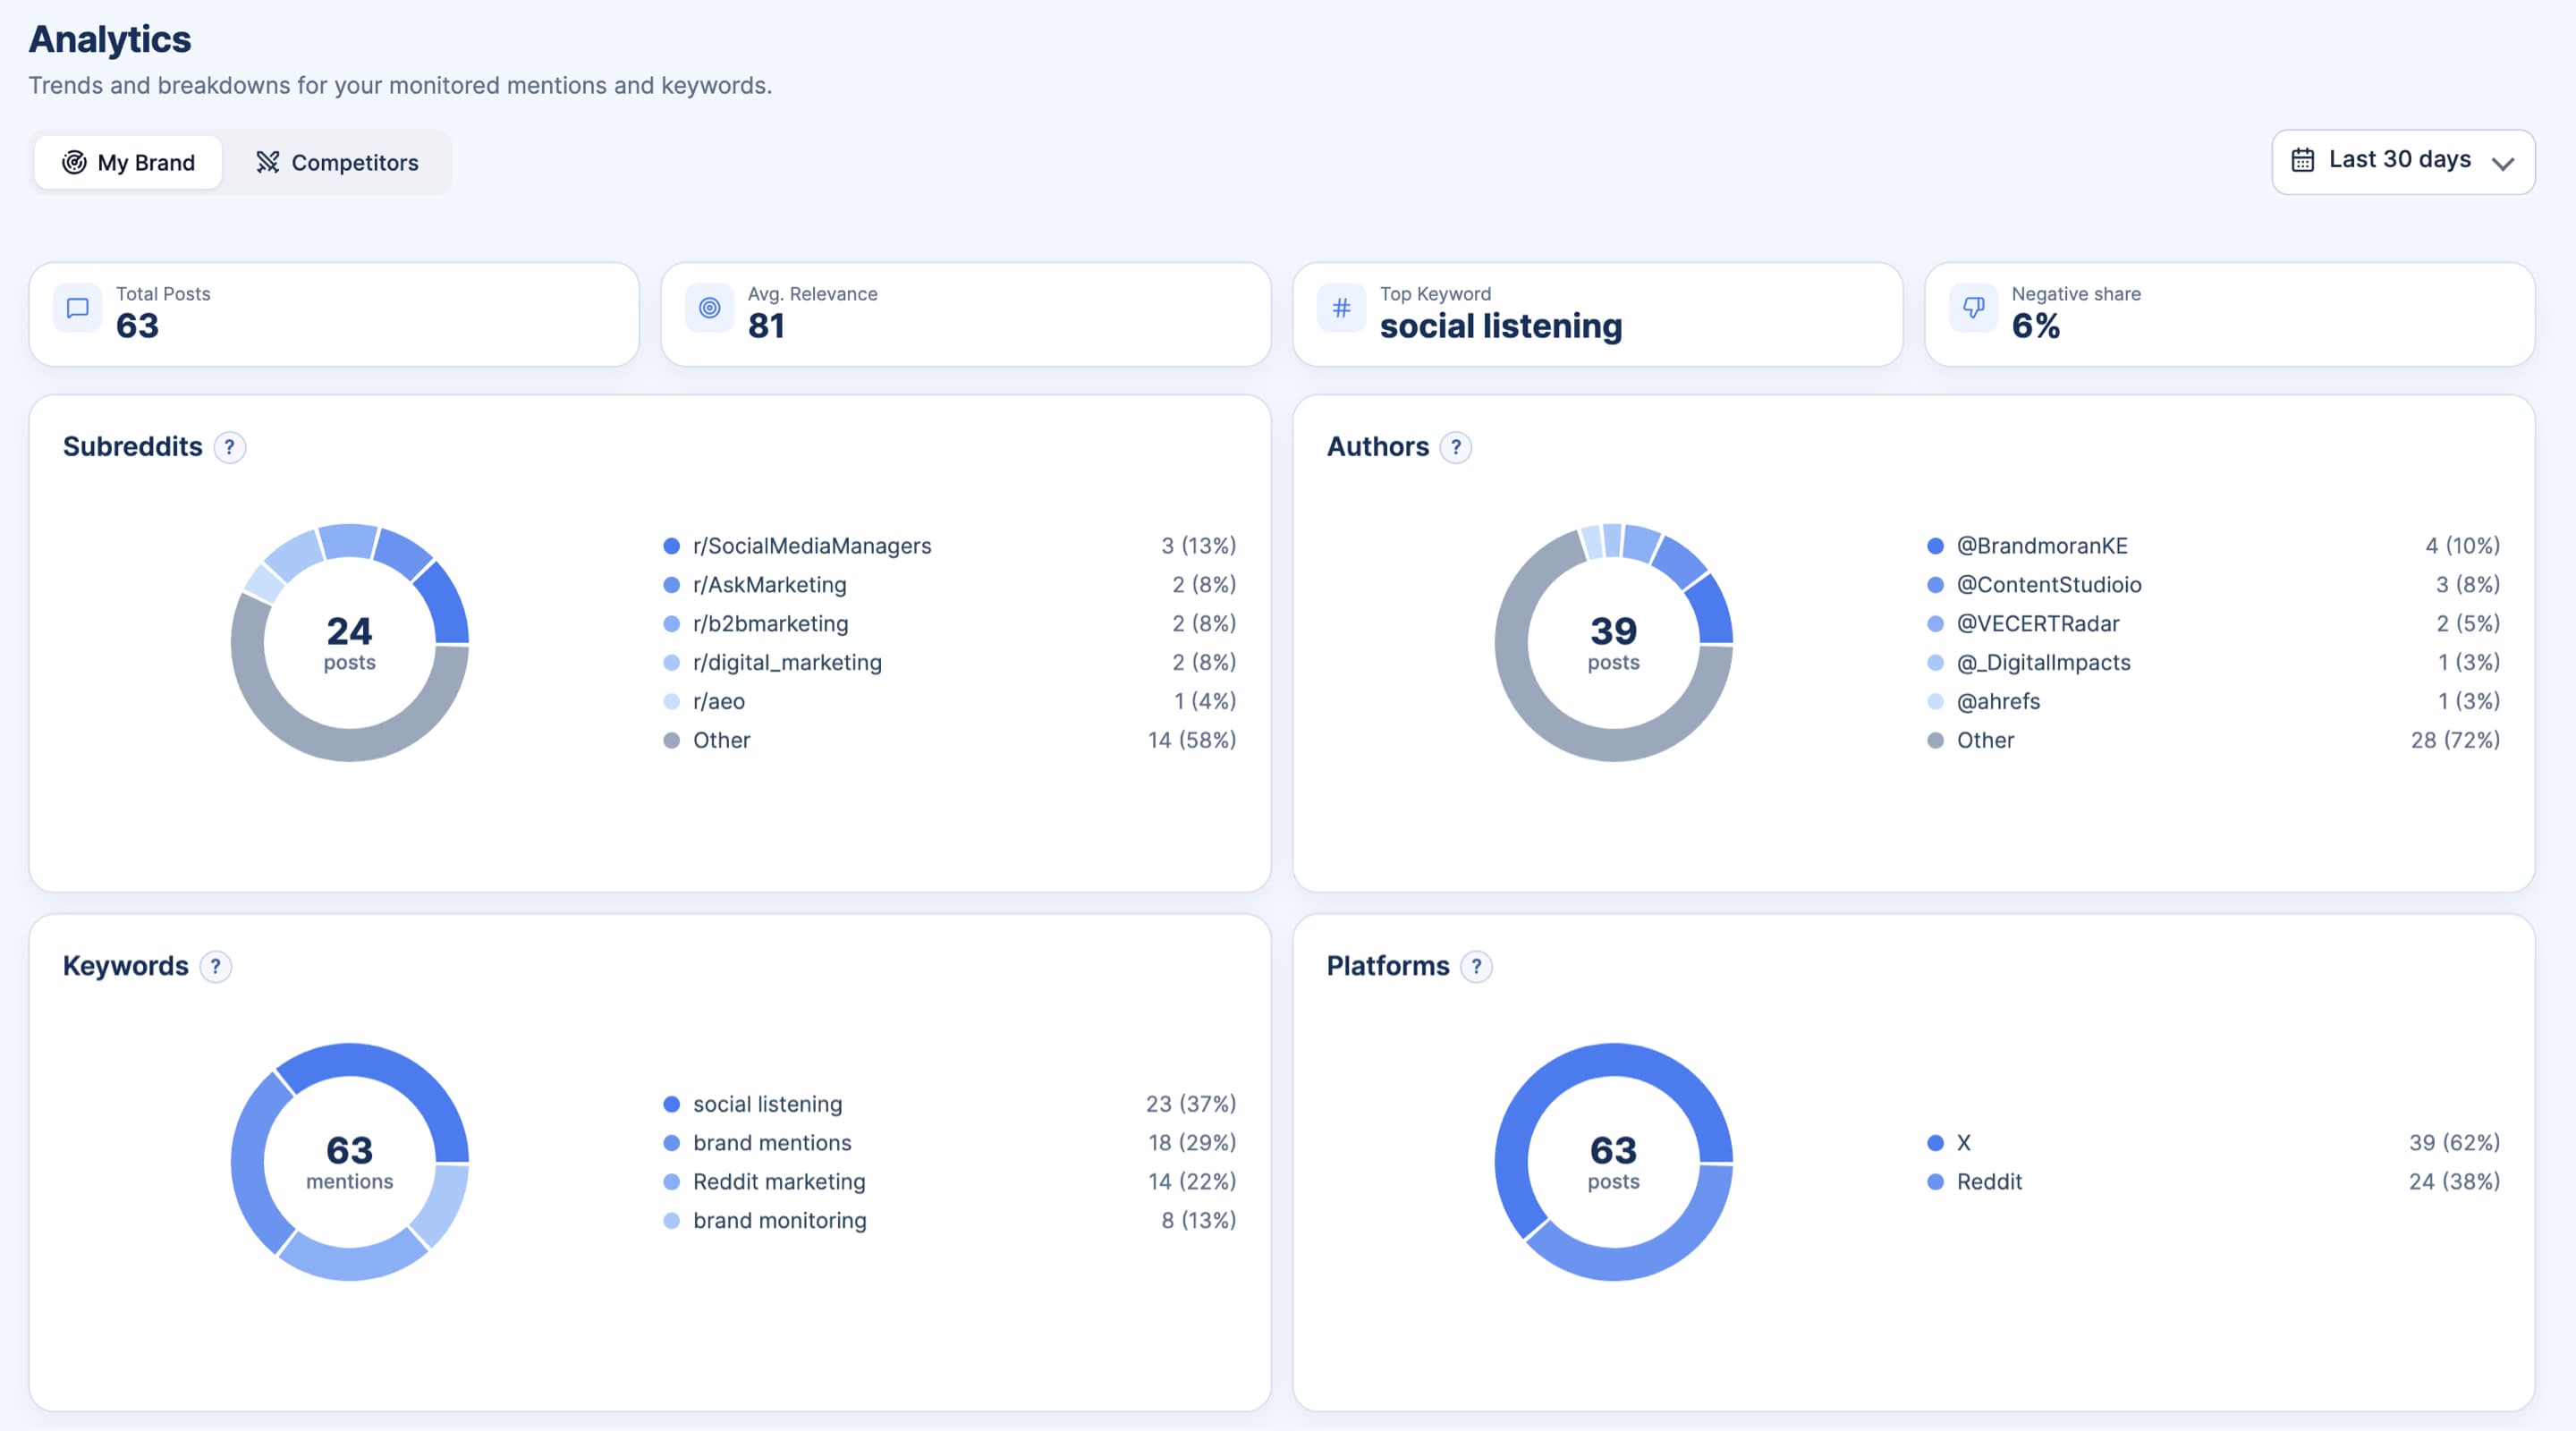Screen dimensions: 2576x1431
Task: Open the Subreddits help question mark
Action: click(x=229, y=447)
